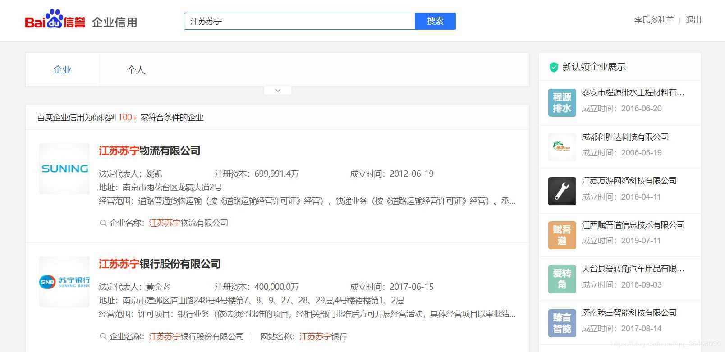725x352 pixels.
Task: Click the green 爱转角 company icon
Action: click(562, 279)
